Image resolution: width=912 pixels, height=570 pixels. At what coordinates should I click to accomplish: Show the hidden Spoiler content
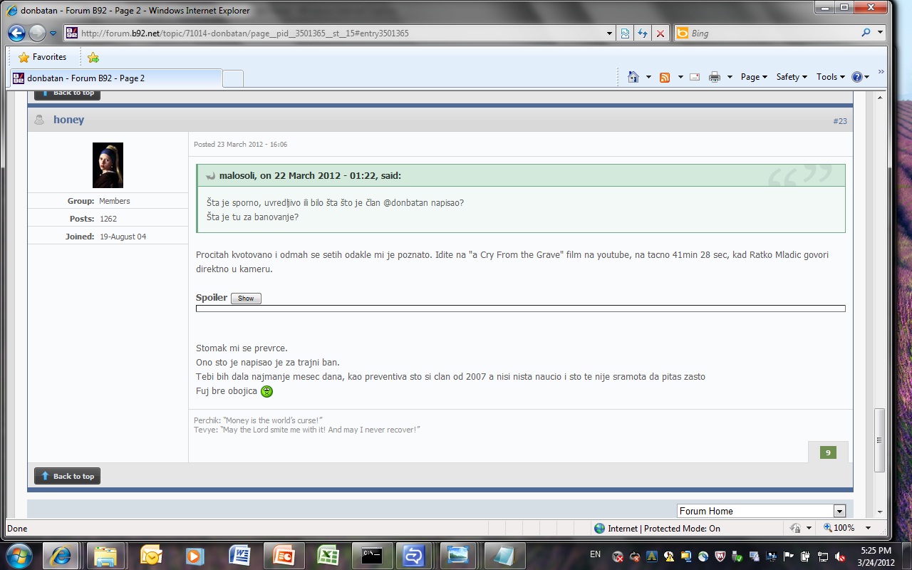246,299
